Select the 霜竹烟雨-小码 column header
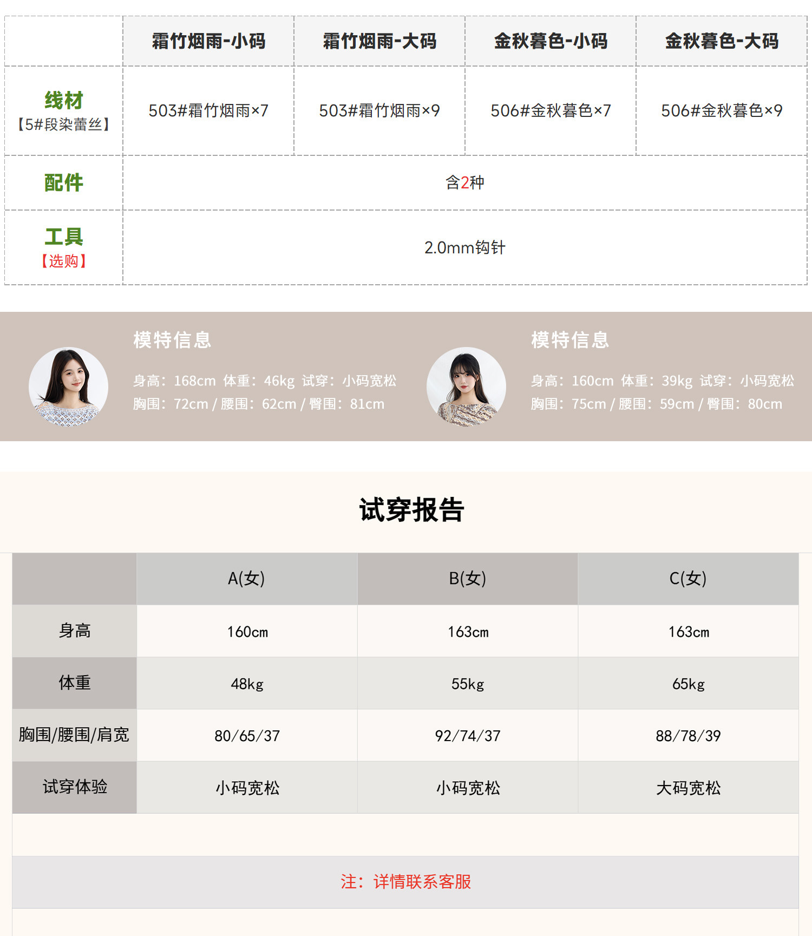812x936 pixels. tap(208, 41)
